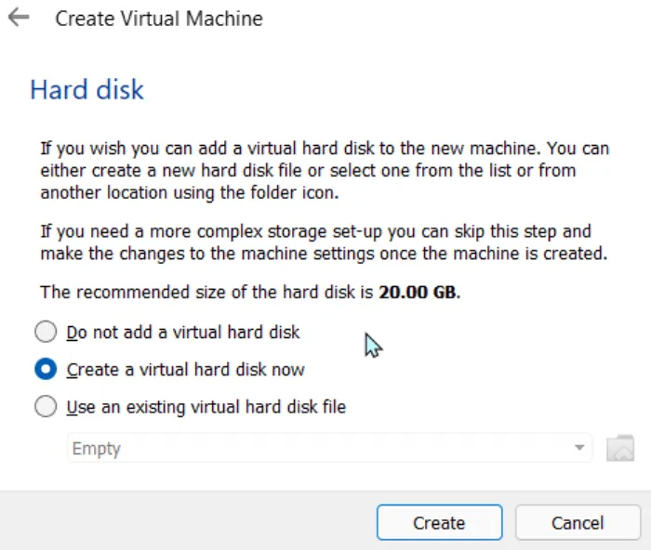Click 'Use an existing virtual hard disk file' text
Screen dimensions: 651x550
point(206,407)
